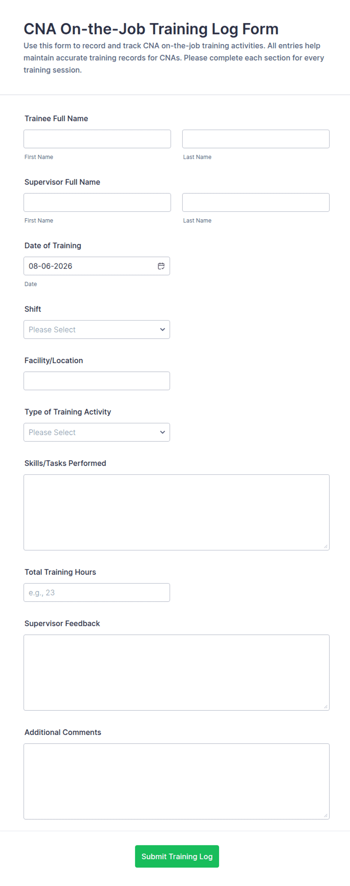Select the Total Training Hours field

pos(97,593)
